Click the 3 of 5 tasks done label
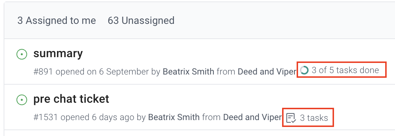The height and width of the screenshot is (136, 395). click(x=345, y=70)
